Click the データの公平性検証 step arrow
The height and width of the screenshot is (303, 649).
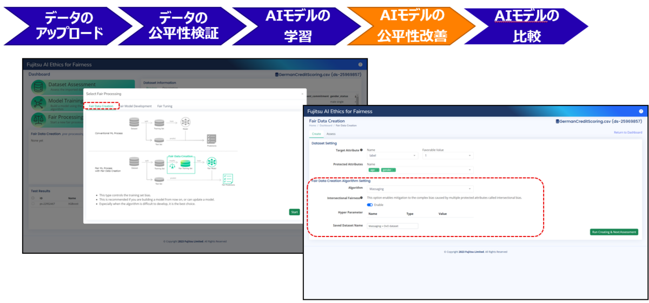pos(183,25)
